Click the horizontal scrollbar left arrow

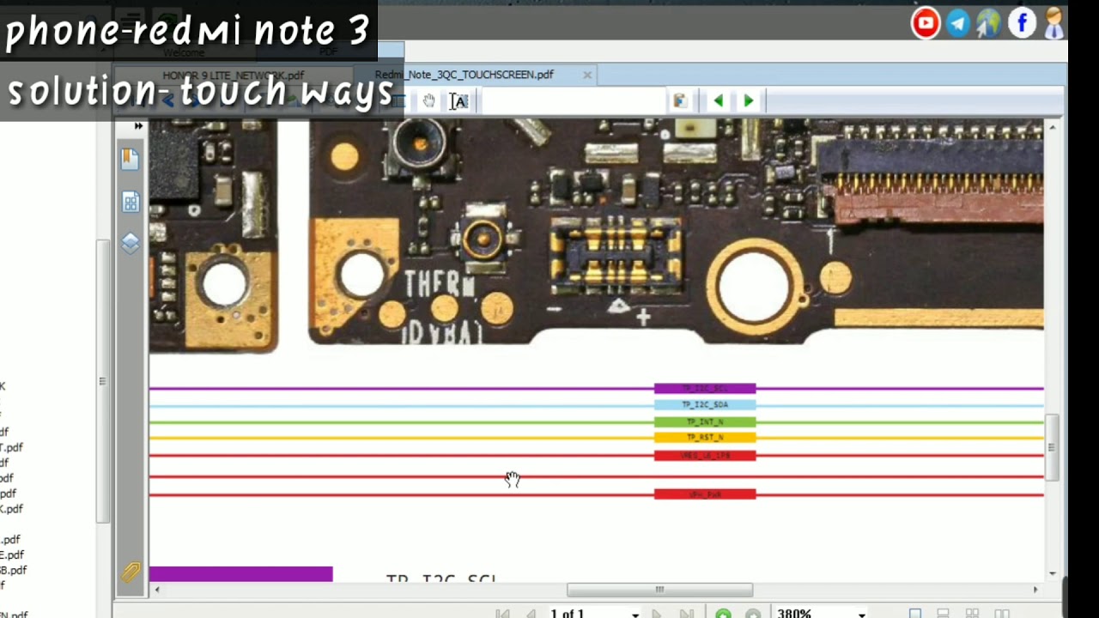[157, 590]
